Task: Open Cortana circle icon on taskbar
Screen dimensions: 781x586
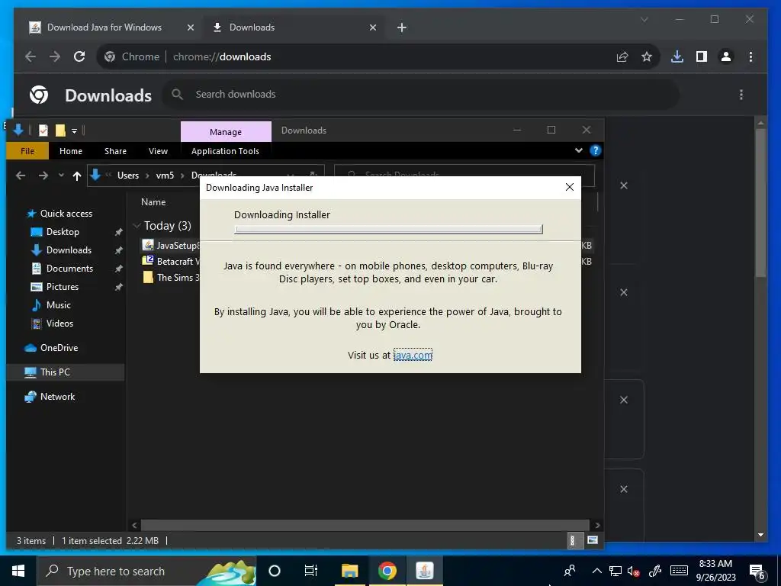Action: tap(275, 571)
